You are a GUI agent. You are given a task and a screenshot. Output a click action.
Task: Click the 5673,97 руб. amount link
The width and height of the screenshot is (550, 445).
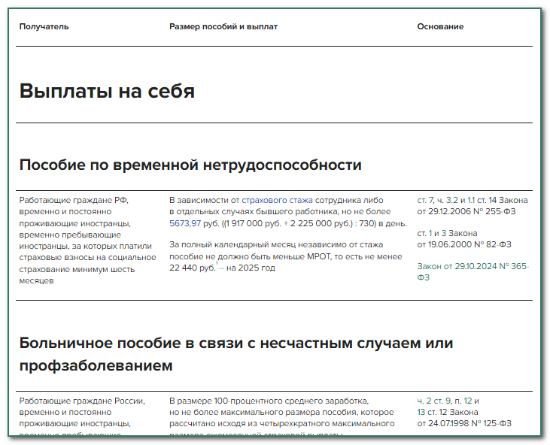coord(193,223)
